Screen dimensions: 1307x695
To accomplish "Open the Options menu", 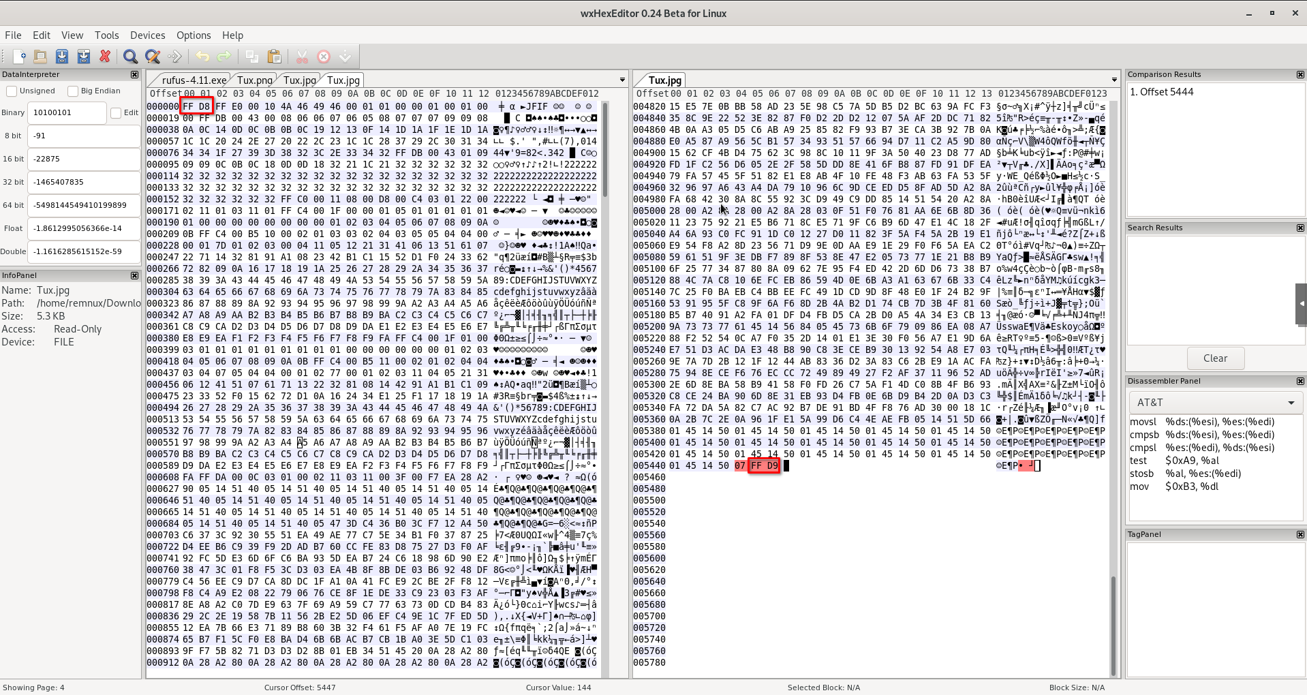I will (194, 35).
